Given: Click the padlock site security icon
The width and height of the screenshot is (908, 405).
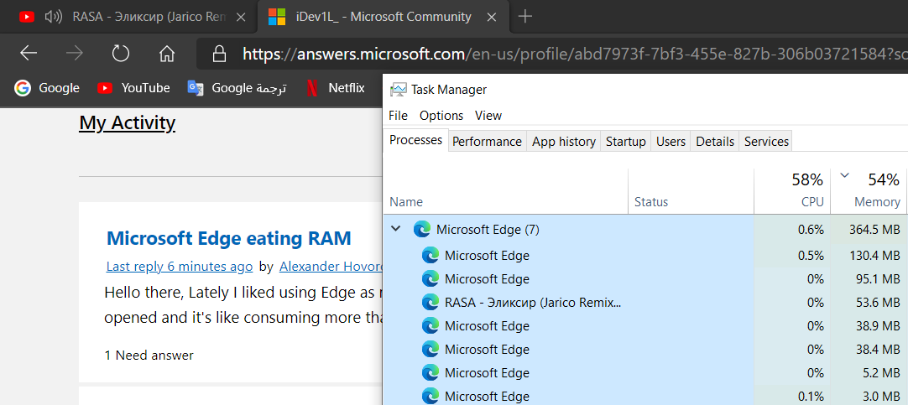Looking at the screenshot, I should (219, 55).
